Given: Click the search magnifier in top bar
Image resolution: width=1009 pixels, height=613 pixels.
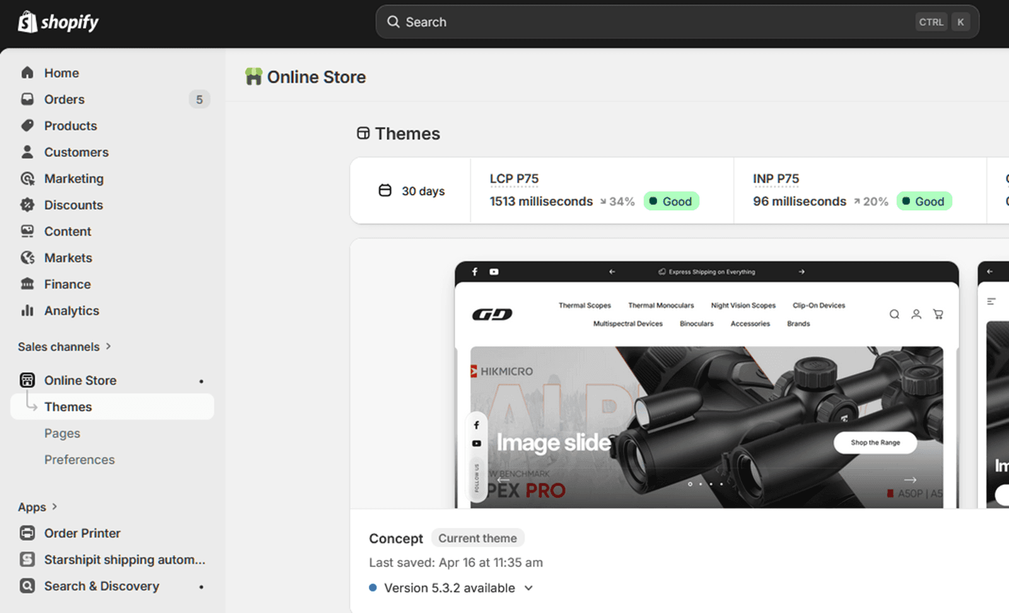Looking at the screenshot, I should click(393, 21).
